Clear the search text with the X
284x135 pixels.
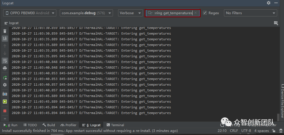click(x=195, y=13)
